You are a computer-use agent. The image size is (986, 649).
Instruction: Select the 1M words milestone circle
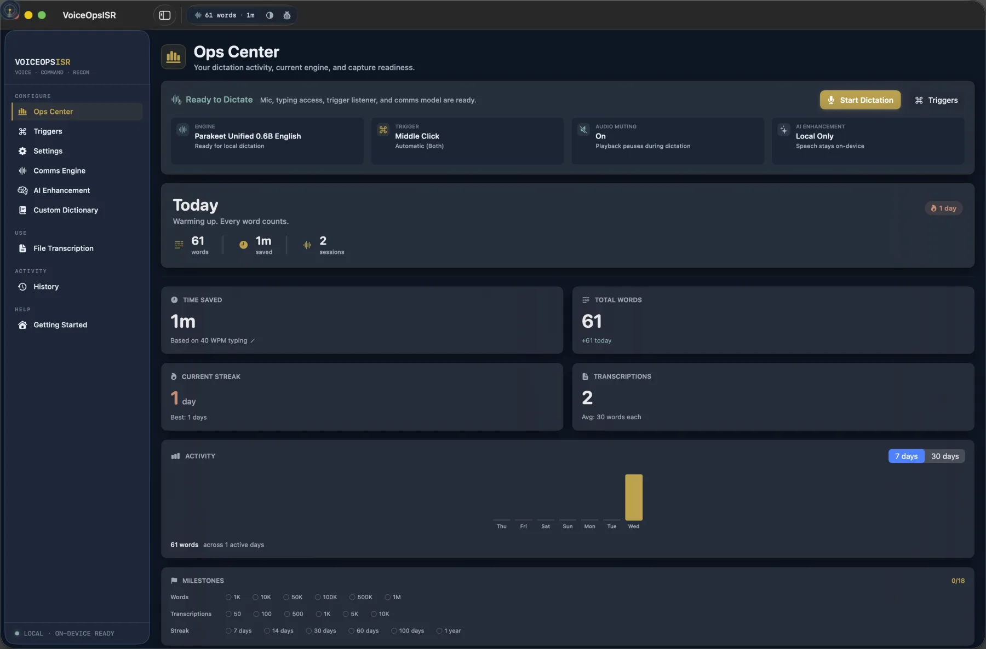388,597
